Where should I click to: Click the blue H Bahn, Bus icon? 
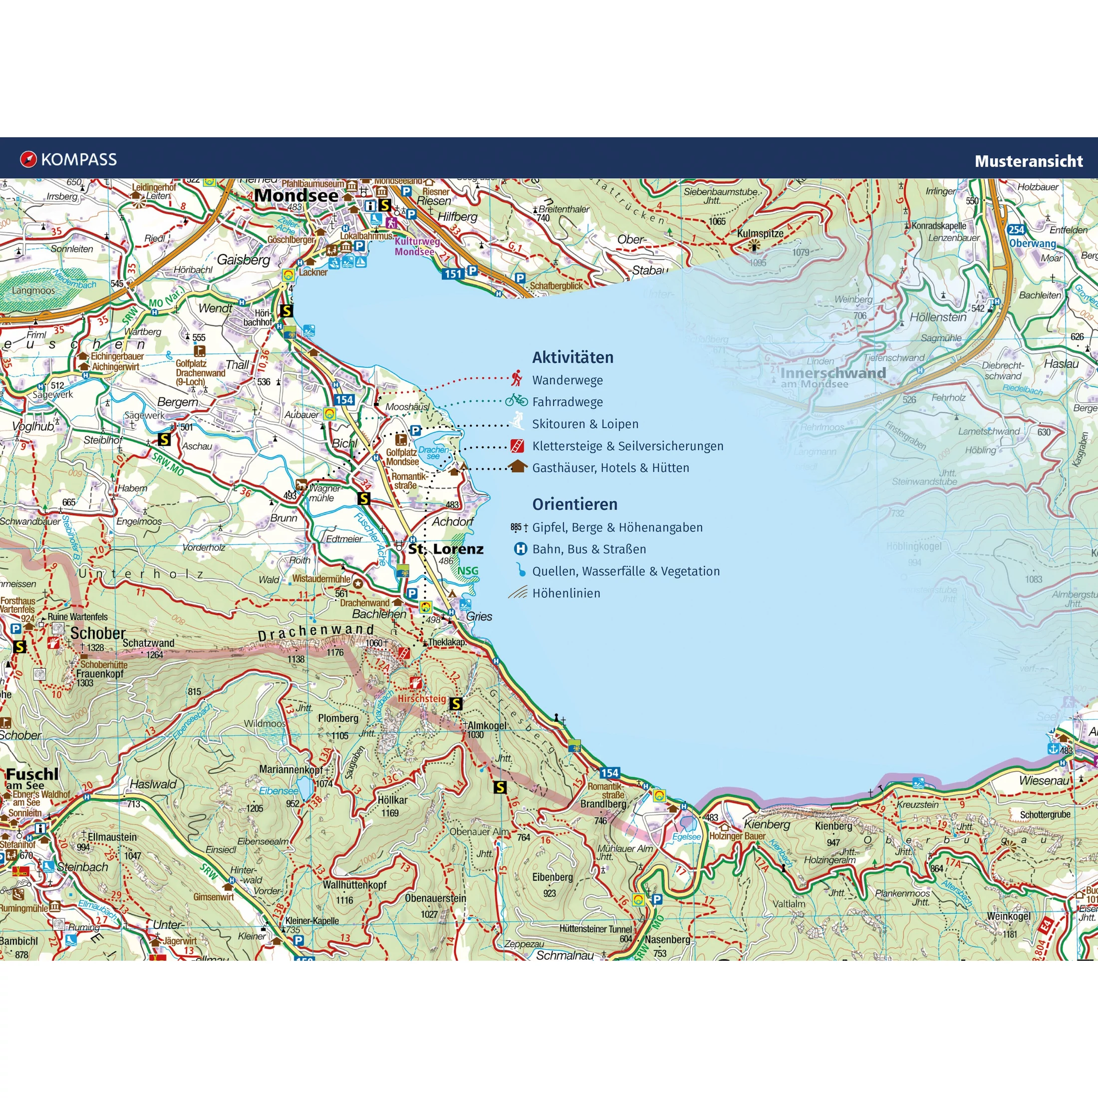520,549
